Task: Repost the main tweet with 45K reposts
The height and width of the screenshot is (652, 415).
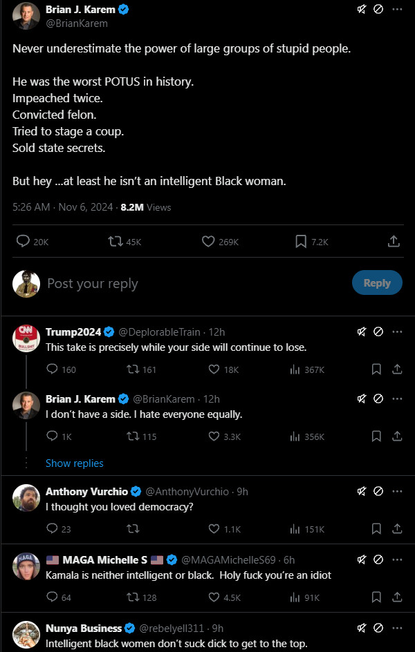Action: 116,242
